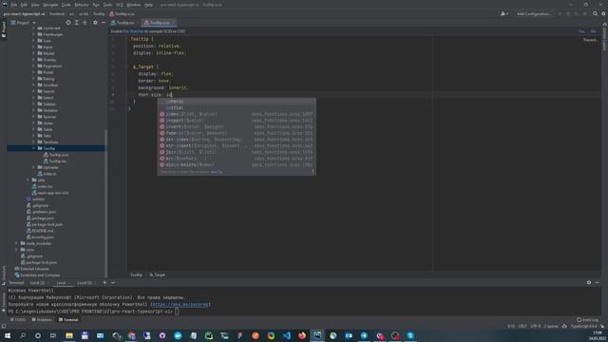Open Problems tool window tab
Viewport: 608px width, 342px height.
[42, 320]
